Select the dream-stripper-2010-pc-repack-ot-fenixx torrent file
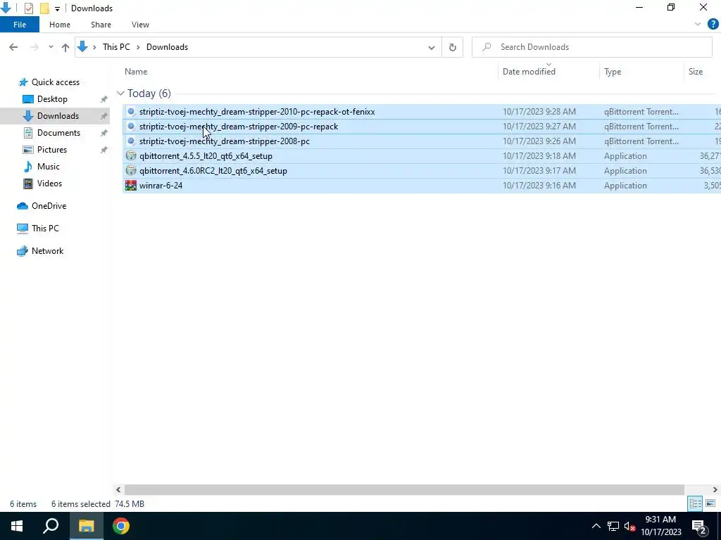 [256, 112]
